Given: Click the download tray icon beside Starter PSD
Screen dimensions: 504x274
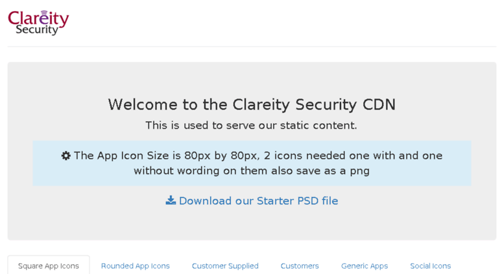Looking at the screenshot, I should pos(171,201).
